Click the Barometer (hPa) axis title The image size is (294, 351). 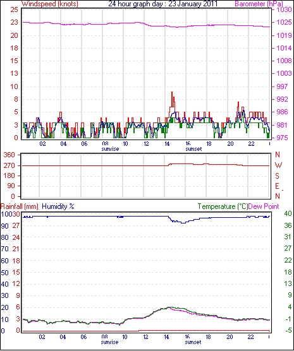259,4
